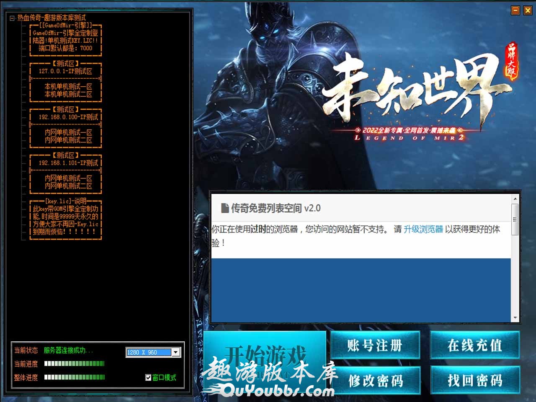This screenshot has height=402, width=536.
Task: Click the document icon beside 传奇免费列表空间
Action: 225,208
